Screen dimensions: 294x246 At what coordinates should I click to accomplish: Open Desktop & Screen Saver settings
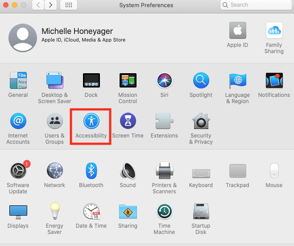coord(54,81)
